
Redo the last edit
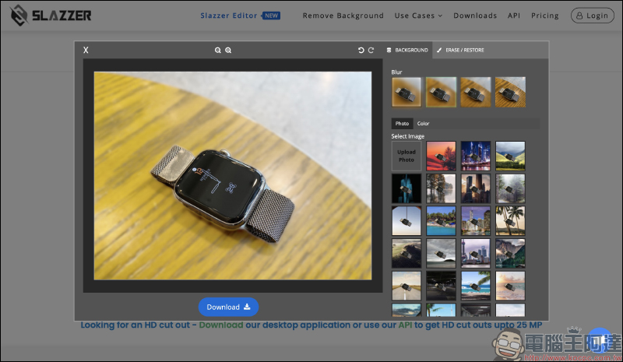[x=371, y=51]
